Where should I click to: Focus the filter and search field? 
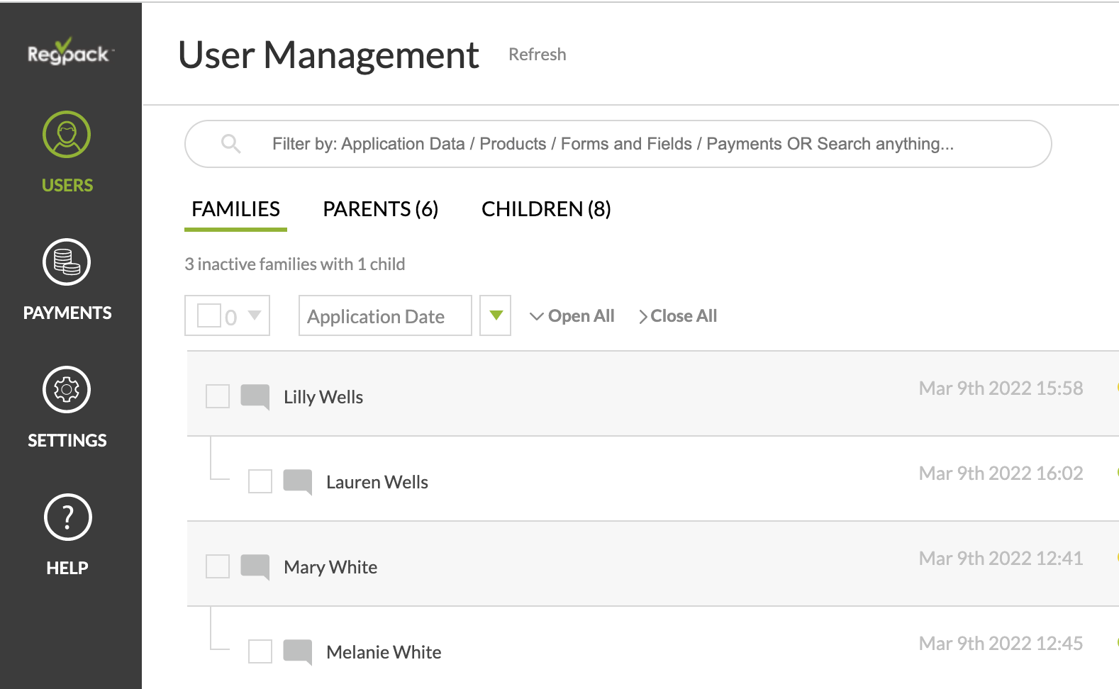click(x=618, y=144)
